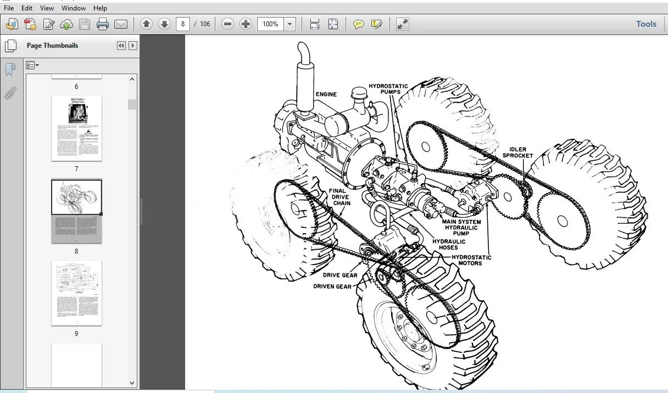The height and width of the screenshot is (393, 668).
Task: Open the View menu
Action: coord(47,8)
